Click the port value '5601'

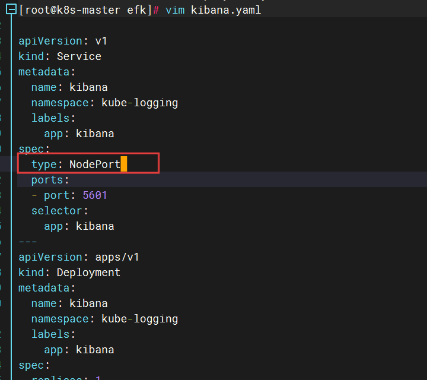[x=95, y=195]
